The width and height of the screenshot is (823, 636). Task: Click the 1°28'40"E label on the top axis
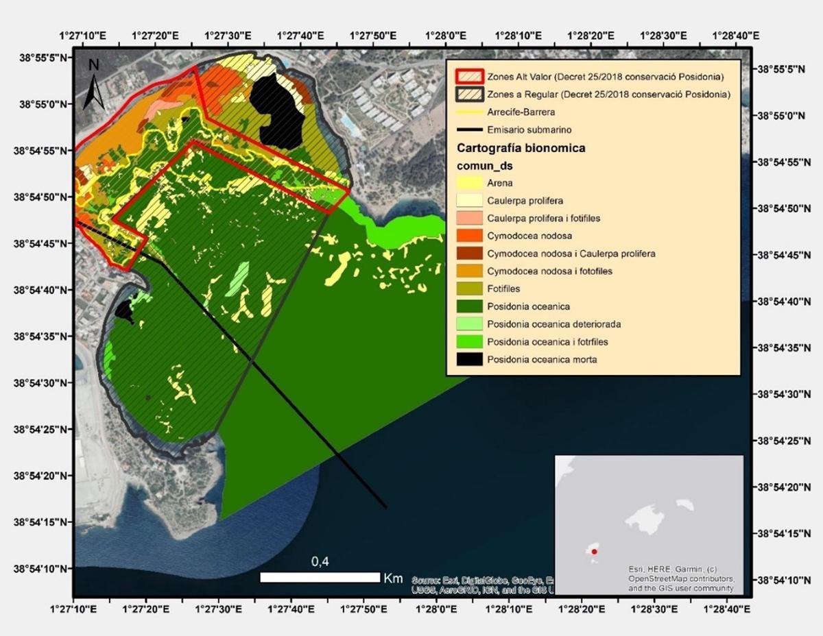[x=737, y=34]
